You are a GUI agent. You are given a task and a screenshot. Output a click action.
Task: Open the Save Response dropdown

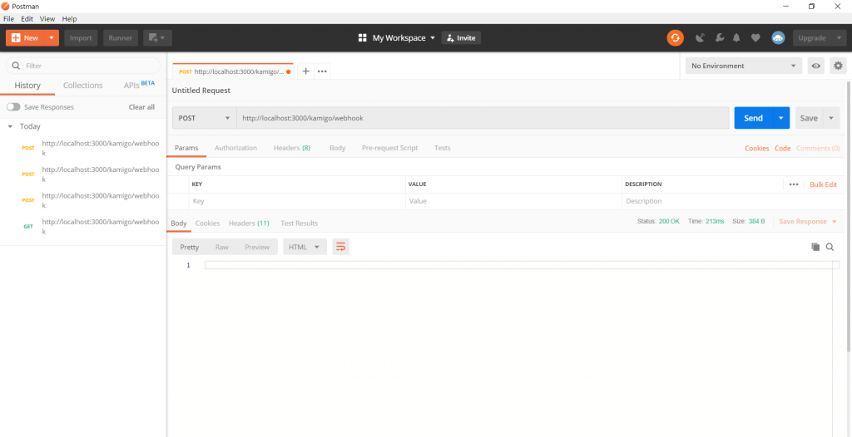[x=808, y=222]
